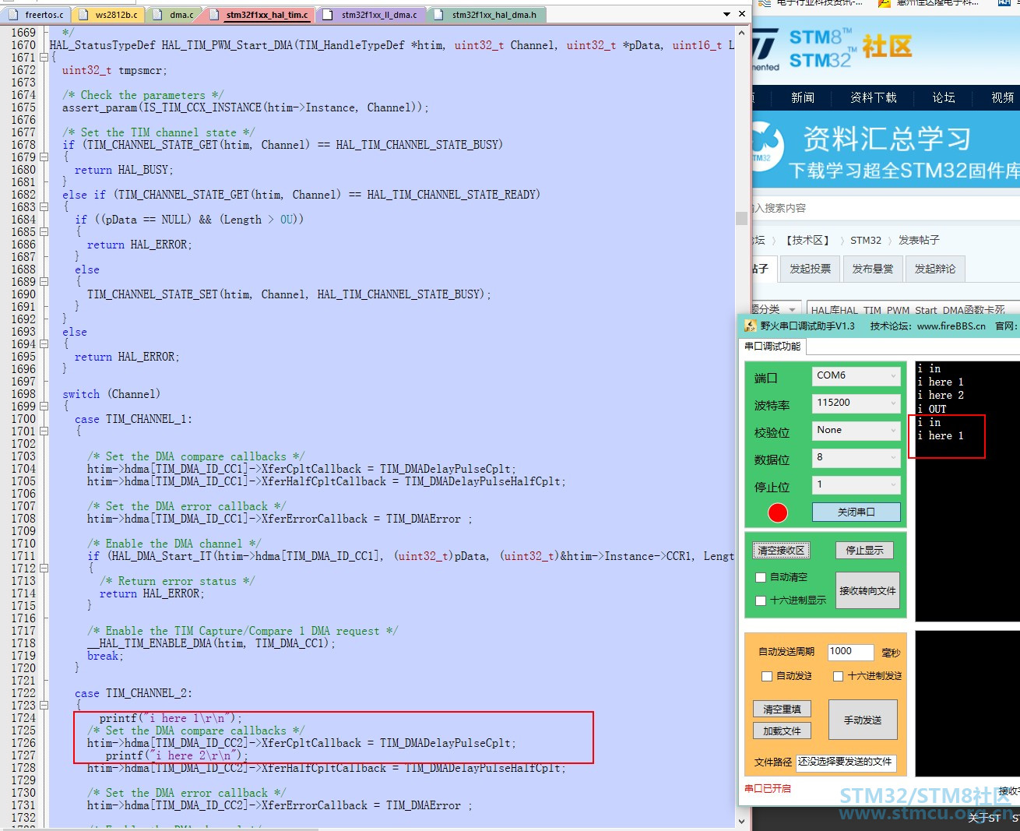
Task: Open 视频 in the website navigation
Action: coord(1003,97)
